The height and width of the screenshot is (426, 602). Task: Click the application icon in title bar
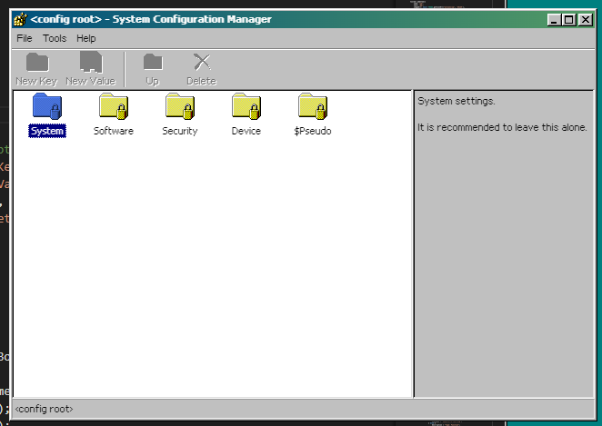[20, 19]
